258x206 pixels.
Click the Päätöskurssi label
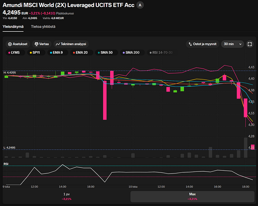point(65,13)
